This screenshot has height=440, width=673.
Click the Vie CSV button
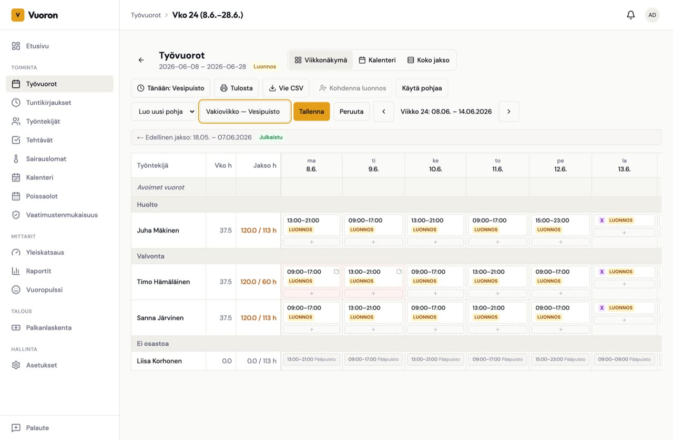click(x=286, y=88)
